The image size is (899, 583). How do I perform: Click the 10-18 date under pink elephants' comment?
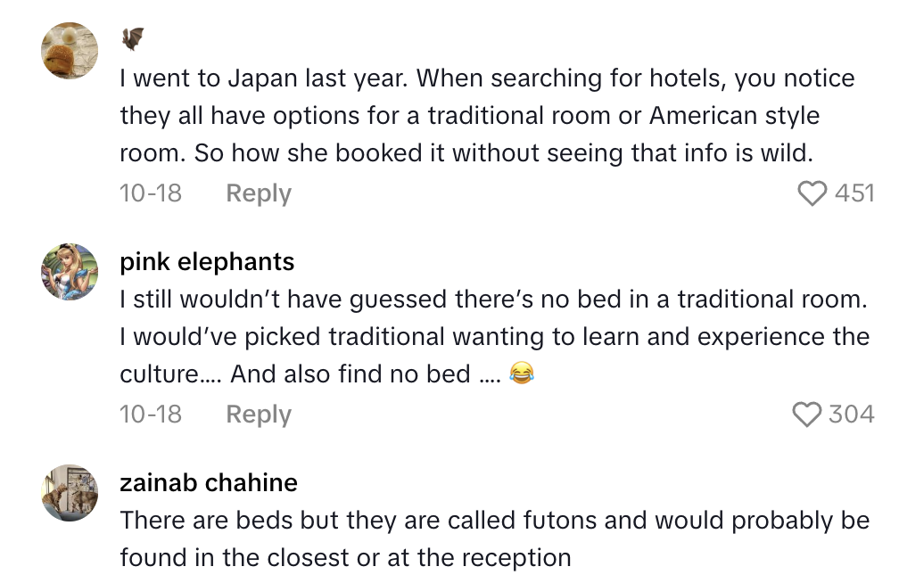(x=150, y=414)
